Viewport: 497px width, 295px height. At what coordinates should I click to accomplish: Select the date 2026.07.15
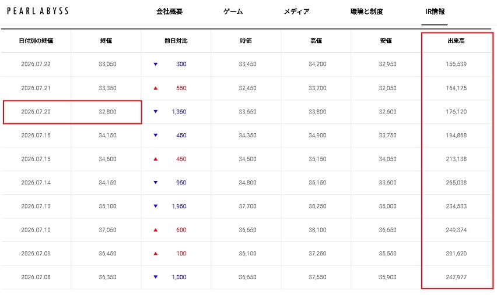[x=36, y=159]
